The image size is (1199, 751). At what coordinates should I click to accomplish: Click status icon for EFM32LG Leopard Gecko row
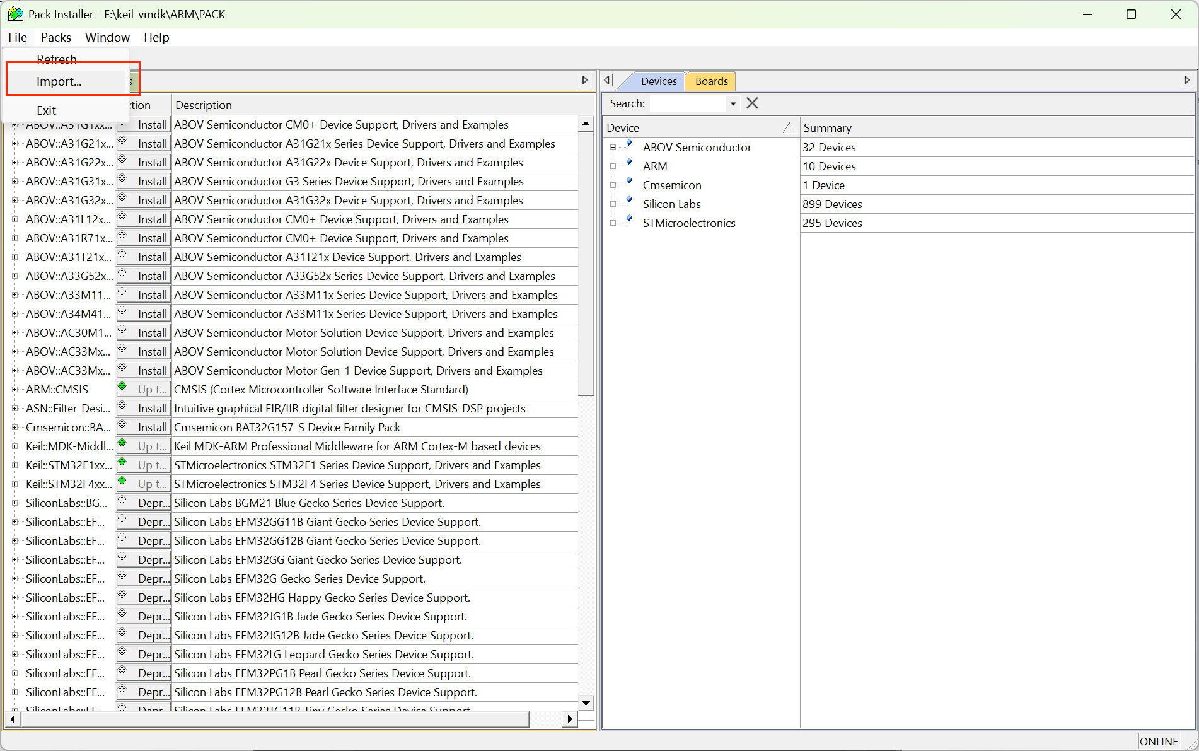pyautogui.click(x=122, y=651)
